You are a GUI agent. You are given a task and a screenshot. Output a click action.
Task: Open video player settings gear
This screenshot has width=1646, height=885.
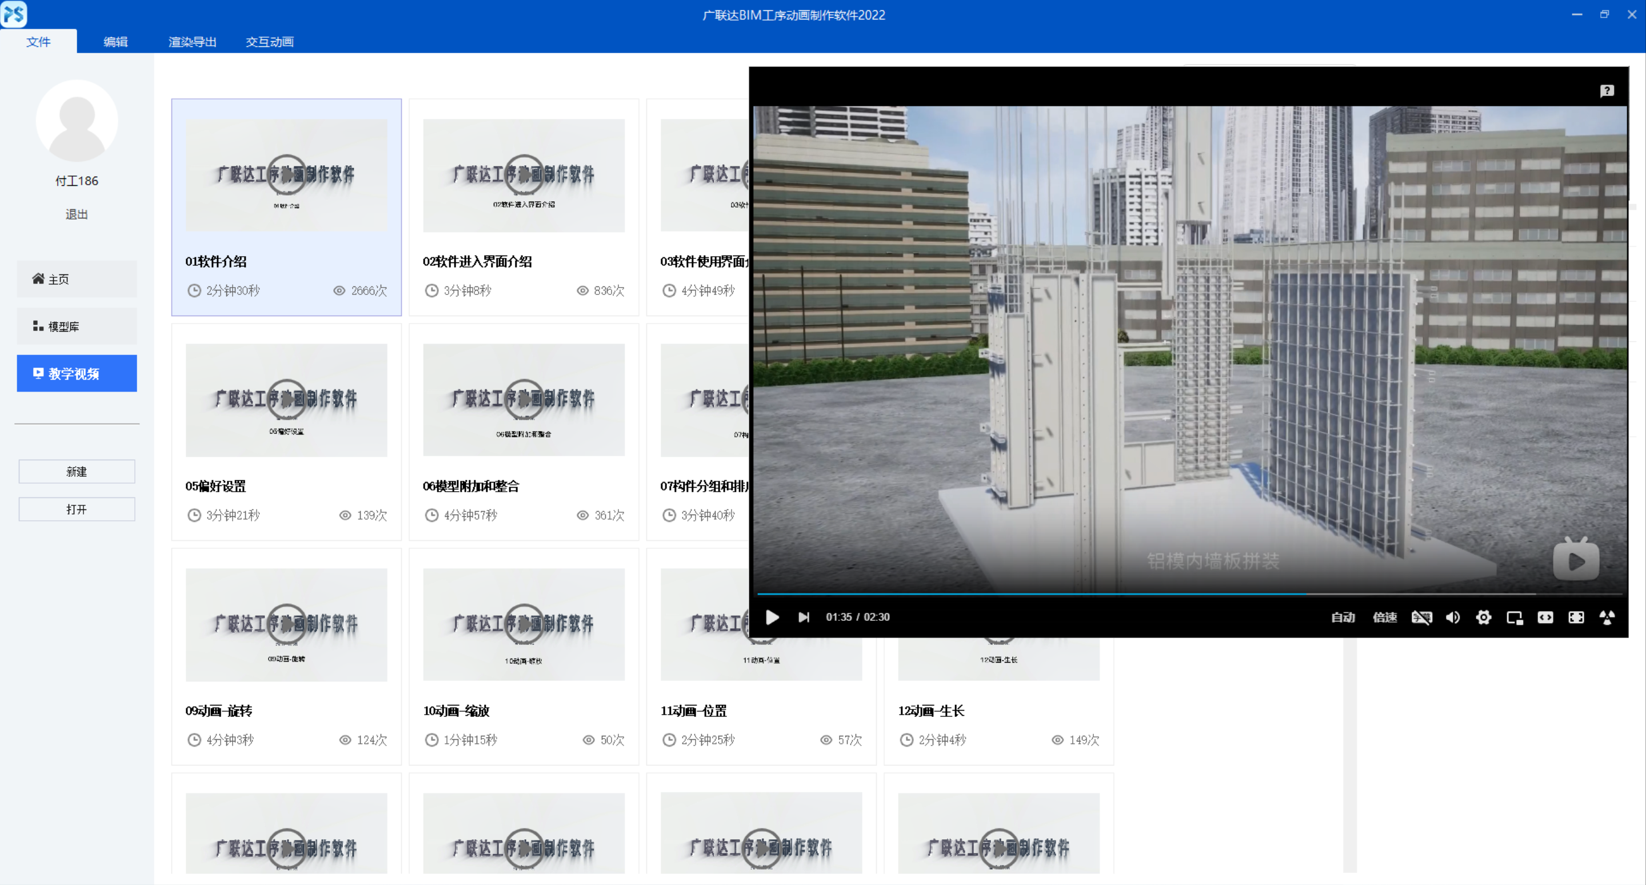tap(1484, 617)
